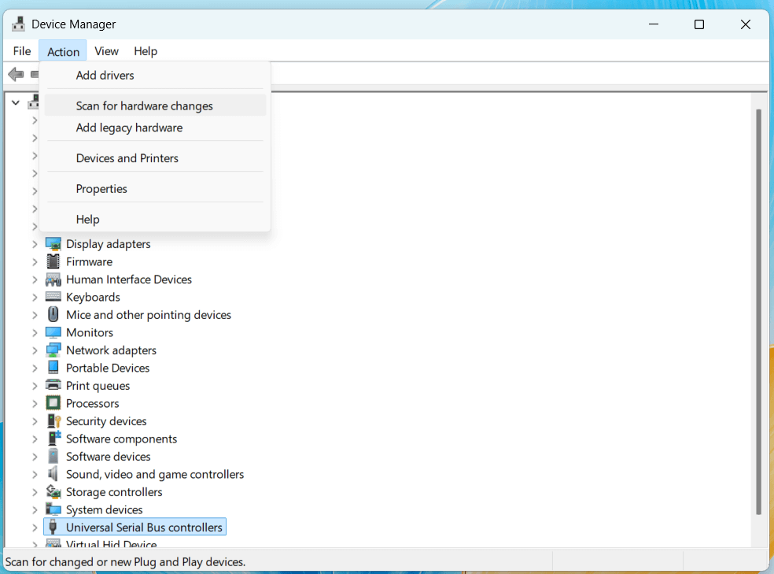Click the Security devices key icon
Screen dimensions: 774x574
[x=53, y=420]
